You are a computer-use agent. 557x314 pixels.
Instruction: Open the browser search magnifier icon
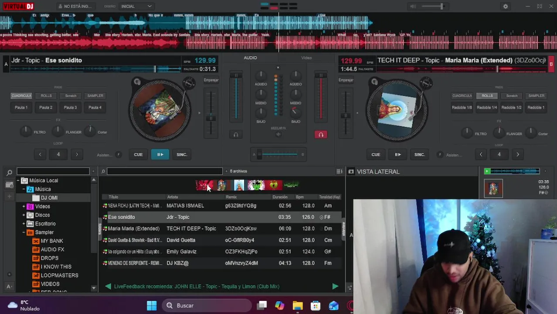(x=9, y=173)
